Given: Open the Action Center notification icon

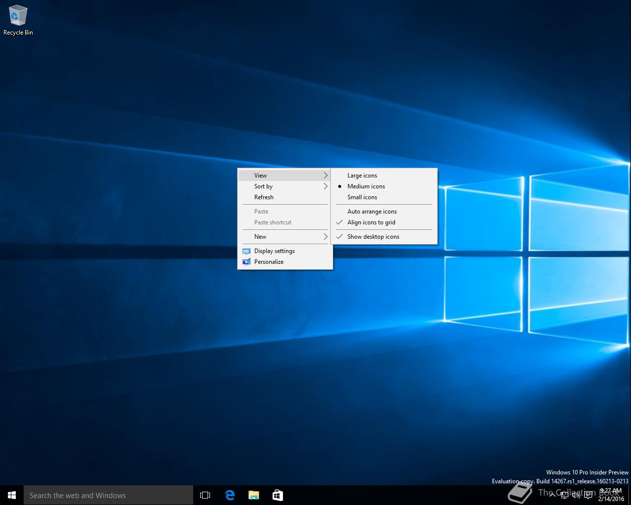Looking at the screenshot, I should [x=588, y=495].
